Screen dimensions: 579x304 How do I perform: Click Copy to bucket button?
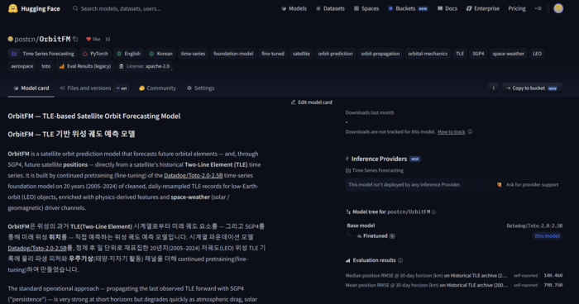[531, 88]
